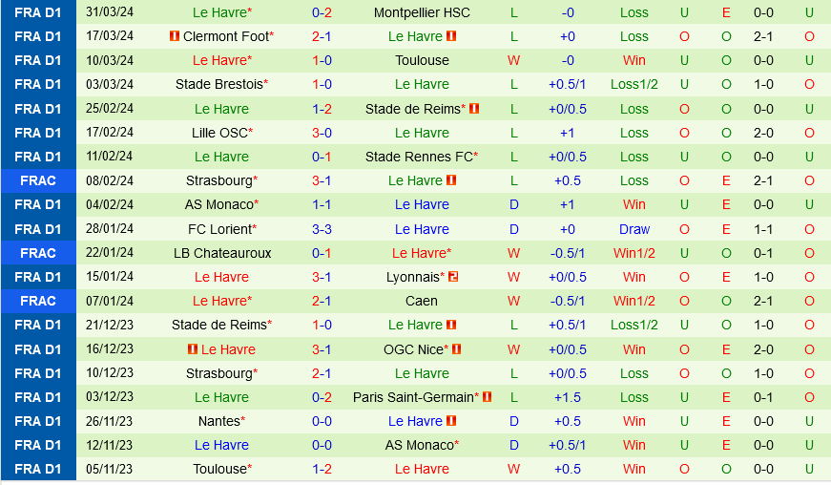The width and height of the screenshot is (831, 485).
Task: Click red card icon after Le Havre in Nantes row
Action: 451,421
